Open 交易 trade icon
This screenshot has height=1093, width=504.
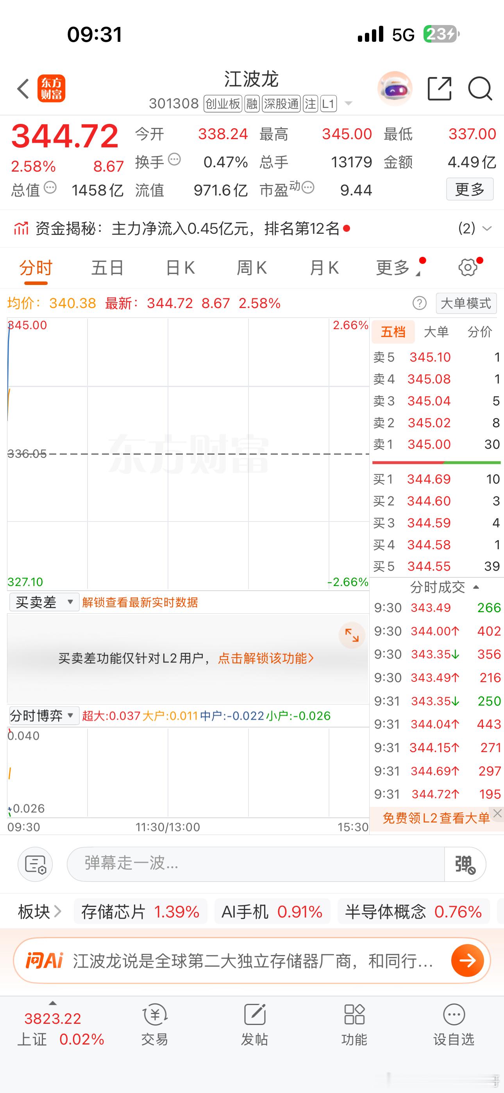coord(155,1014)
